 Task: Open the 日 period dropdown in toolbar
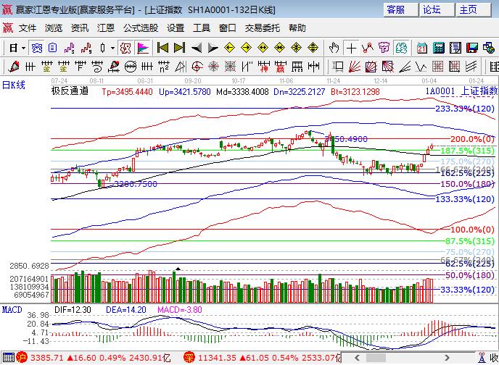pos(17,48)
